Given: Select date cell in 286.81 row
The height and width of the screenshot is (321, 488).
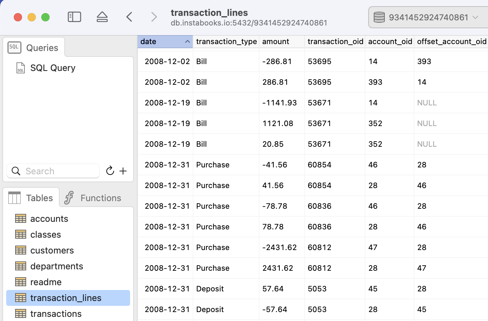Looking at the screenshot, I should coord(165,82).
